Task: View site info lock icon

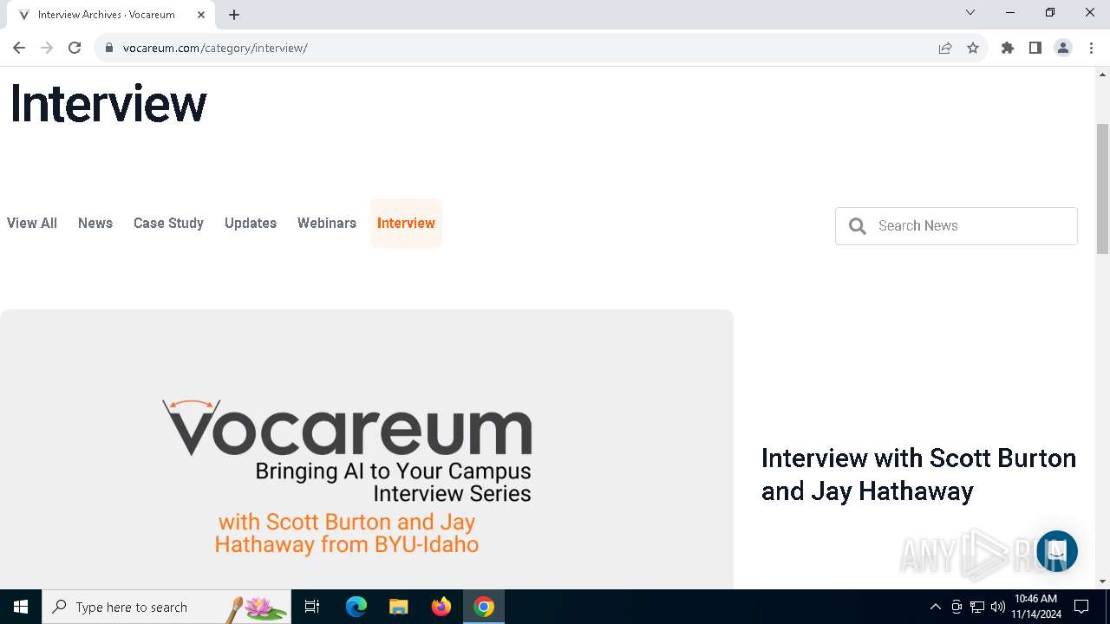Action: pos(109,48)
